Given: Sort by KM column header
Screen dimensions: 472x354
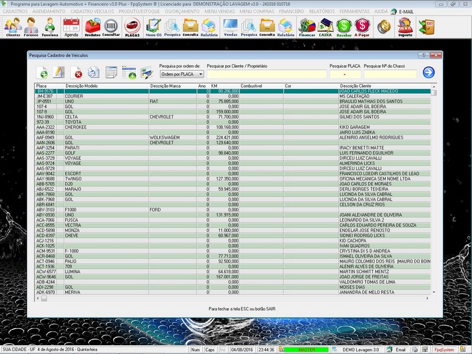Looking at the screenshot, I should pyautogui.click(x=214, y=86).
